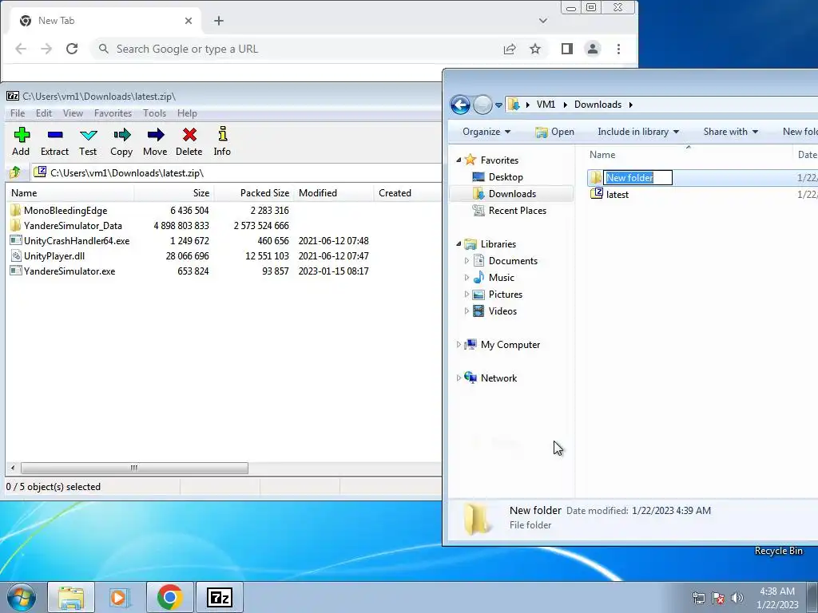Open the 7-Zip View menu

[73, 113]
